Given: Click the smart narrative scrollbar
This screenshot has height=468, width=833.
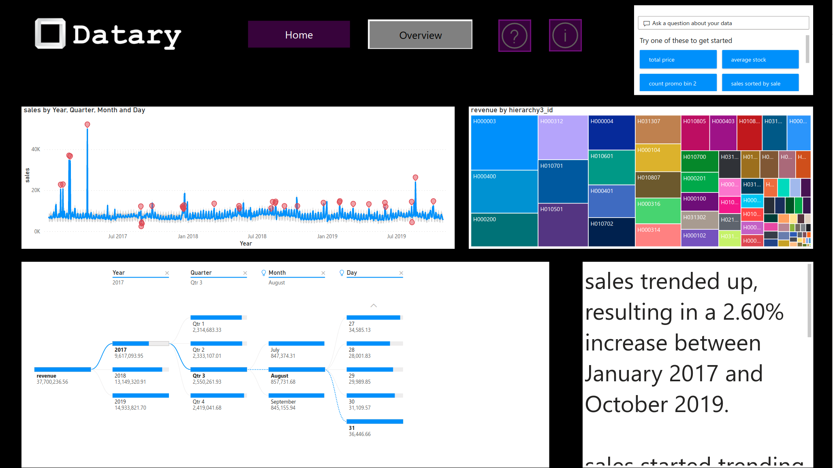Looking at the screenshot, I should tap(809, 300).
